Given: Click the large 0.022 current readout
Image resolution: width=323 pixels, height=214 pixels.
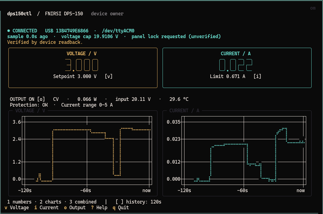Looking at the screenshot, I should click(x=236, y=65).
